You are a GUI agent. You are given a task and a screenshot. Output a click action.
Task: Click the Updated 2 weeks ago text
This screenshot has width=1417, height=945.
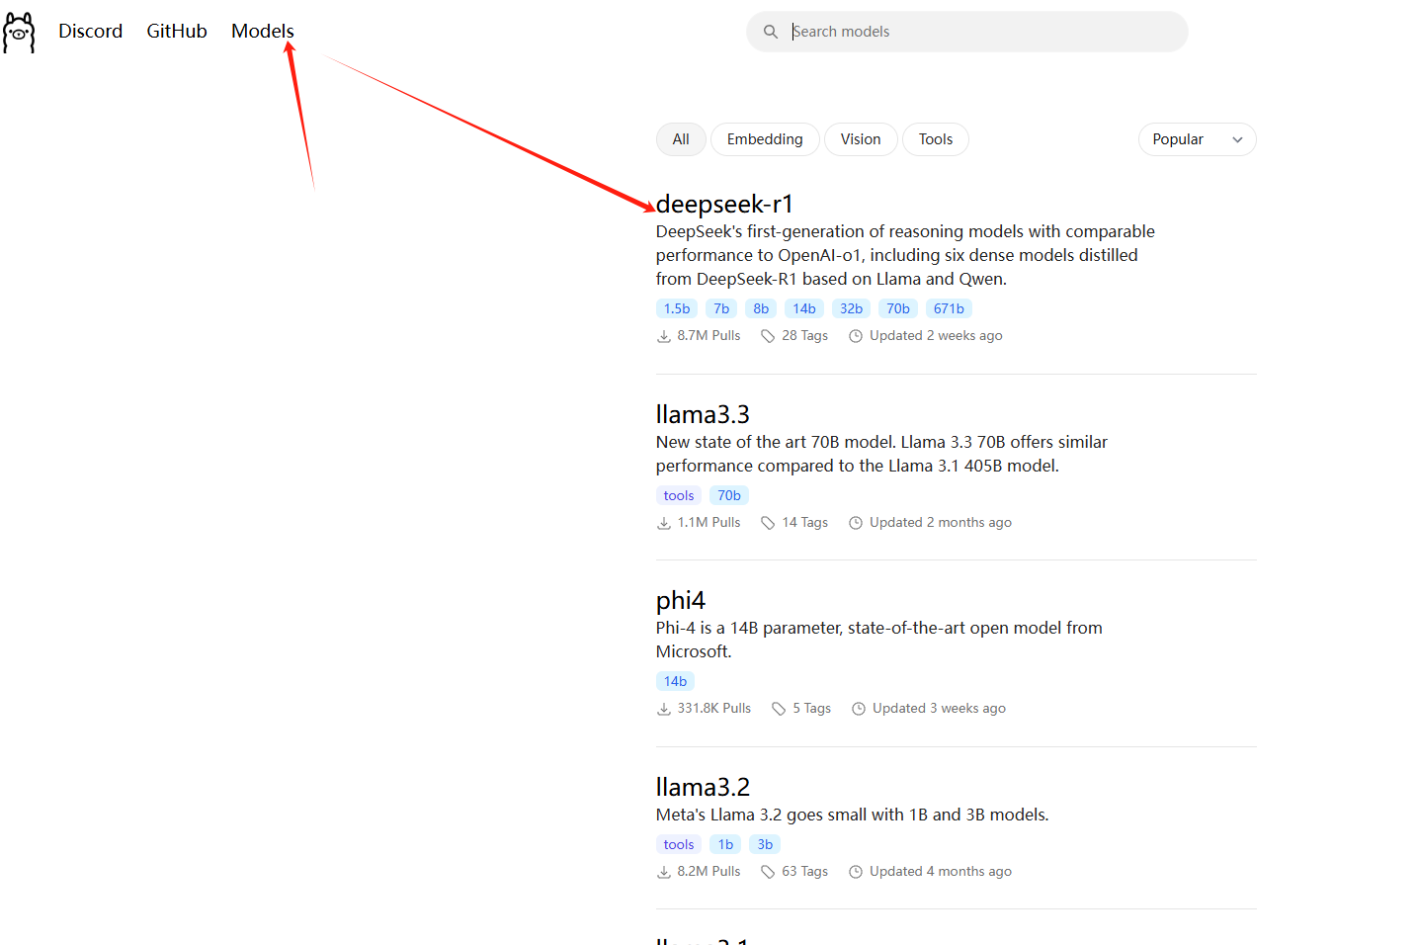click(936, 336)
